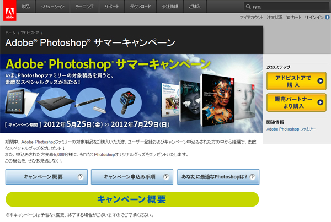Click the あなたに最適なPhotoshopは? button
Viewport: 331px width, 222px height.
pos(218,177)
